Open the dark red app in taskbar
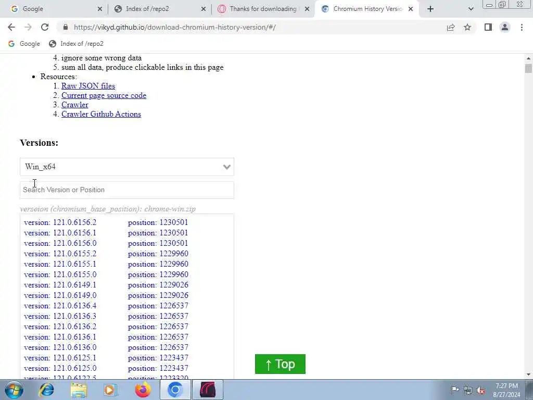Viewport: 533px width, 400px height. (x=208, y=390)
